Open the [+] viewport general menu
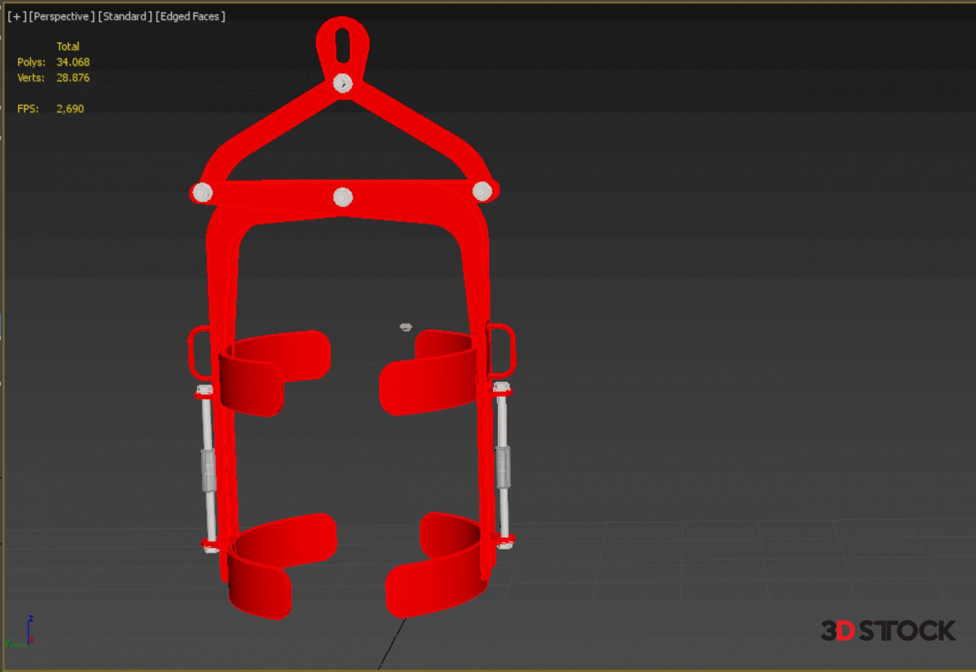The width and height of the screenshot is (976, 672). pyautogui.click(x=17, y=16)
